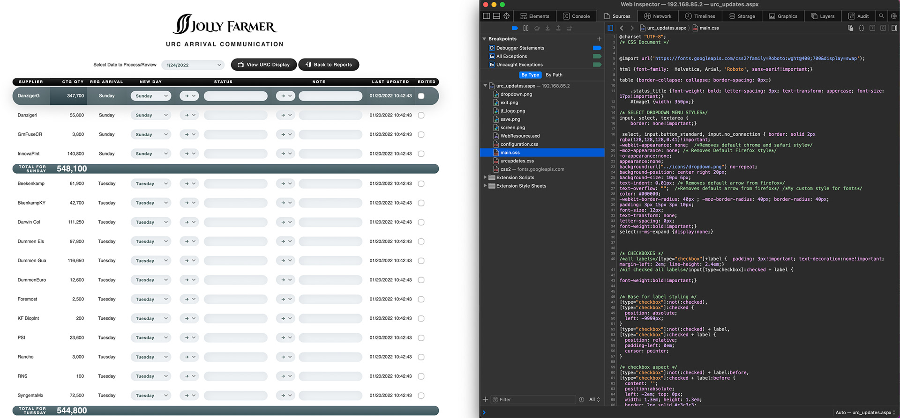900x418 pixels.
Task: Check the Edited box for DanzigerI
Action: click(x=421, y=115)
